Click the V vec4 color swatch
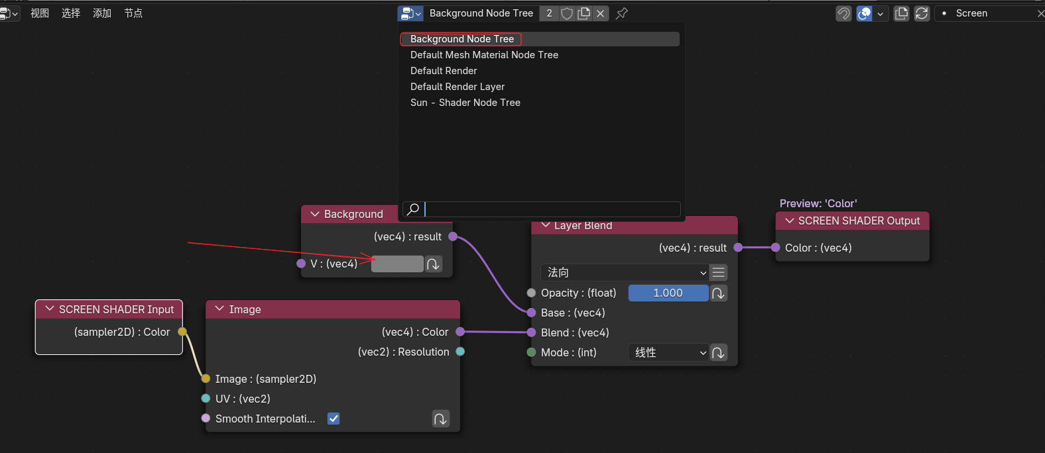 click(397, 264)
